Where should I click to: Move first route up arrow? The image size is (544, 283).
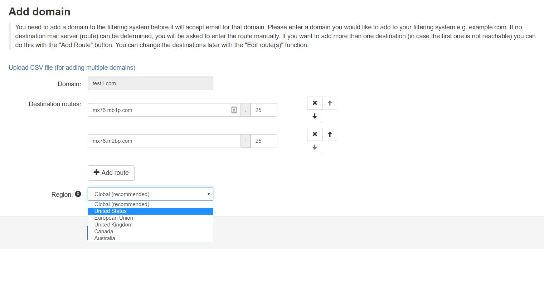(330, 103)
